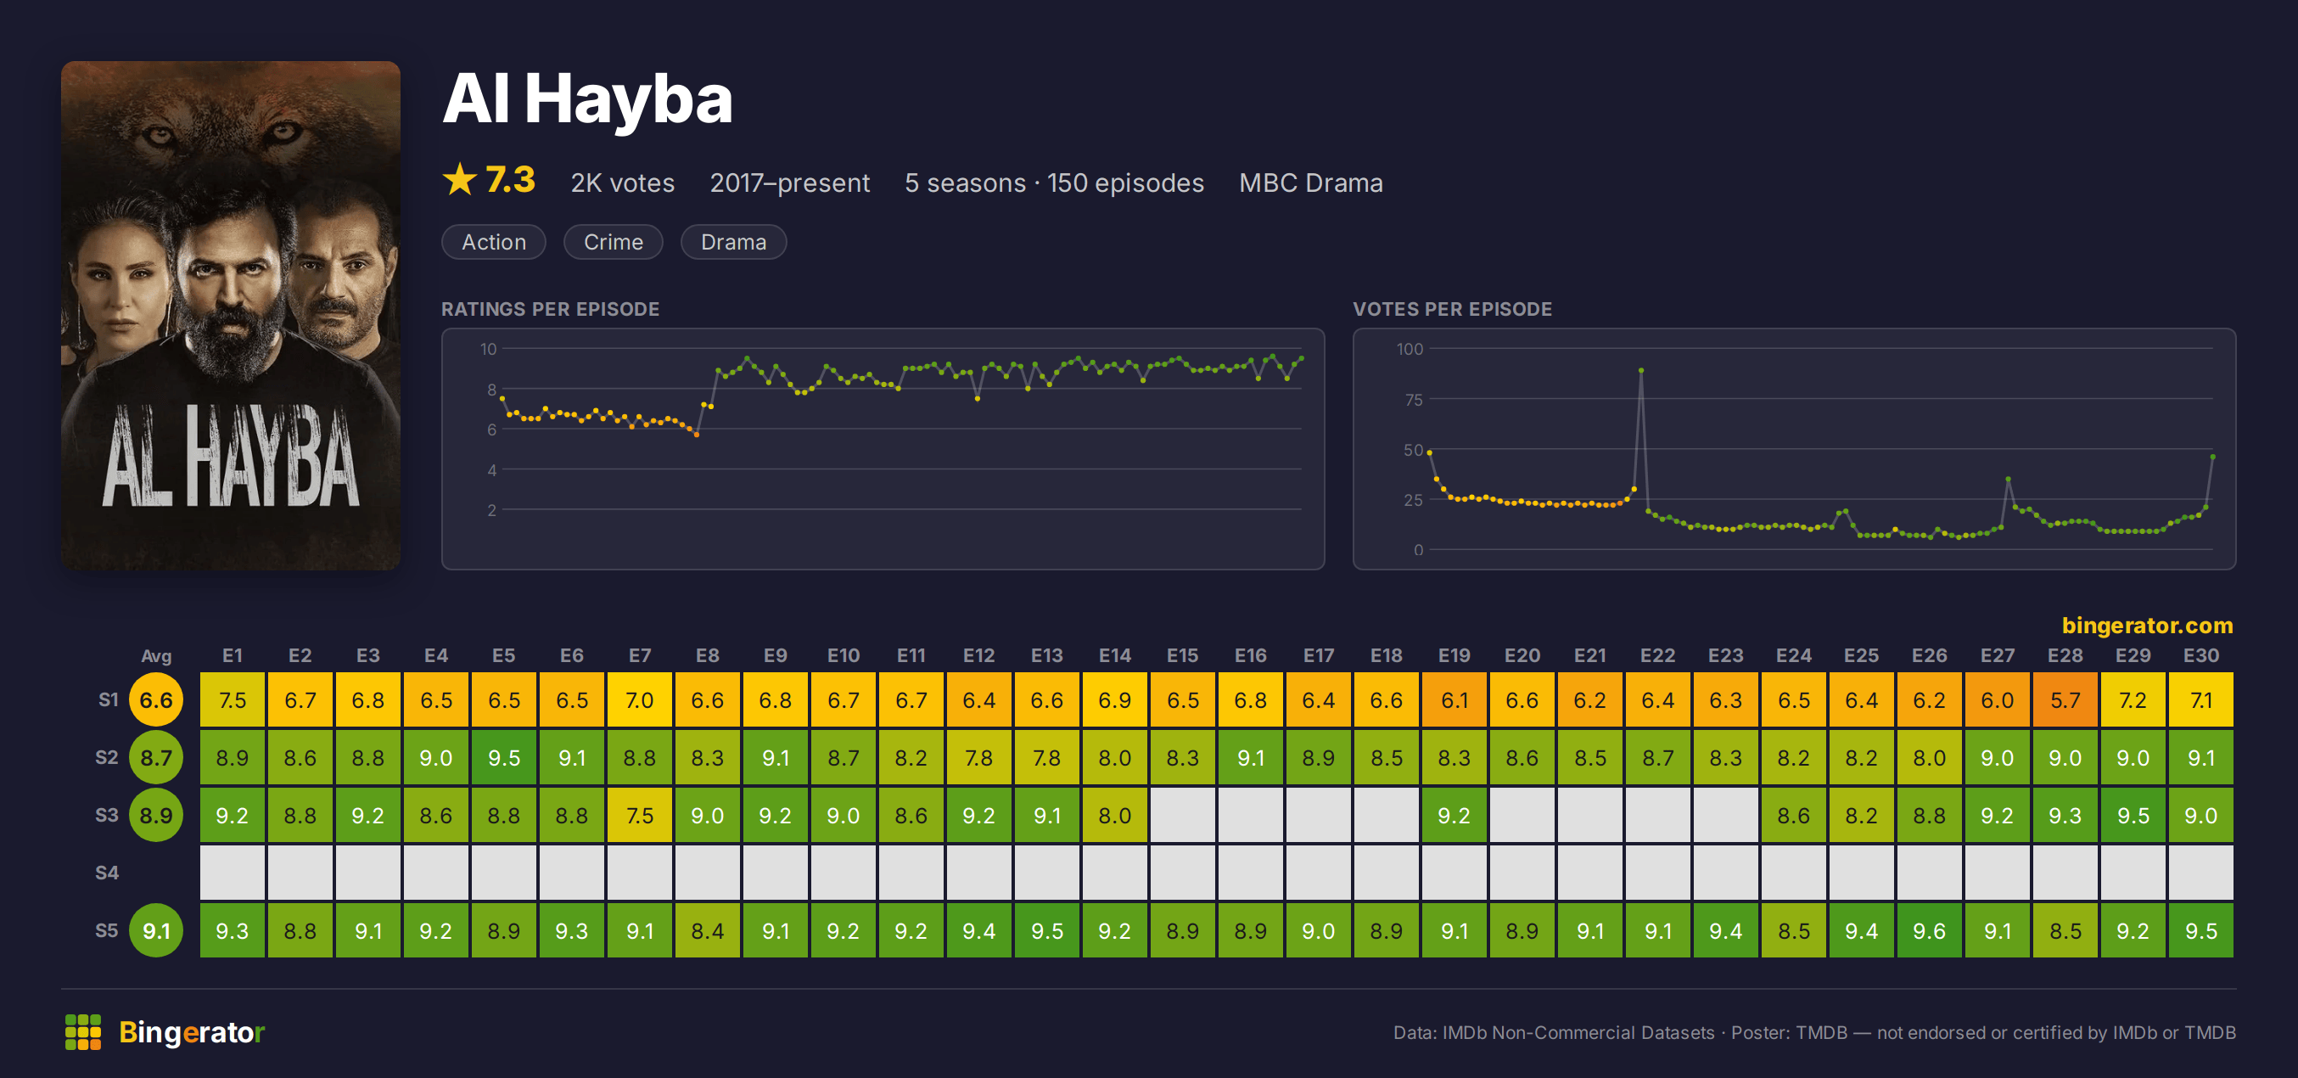Click the S1 E28 cell rated 5.7
The height and width of the screenshot is (1078, 2298).
(2065, 699)
